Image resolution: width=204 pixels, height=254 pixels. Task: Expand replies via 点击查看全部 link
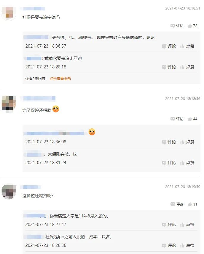point(60,79)
